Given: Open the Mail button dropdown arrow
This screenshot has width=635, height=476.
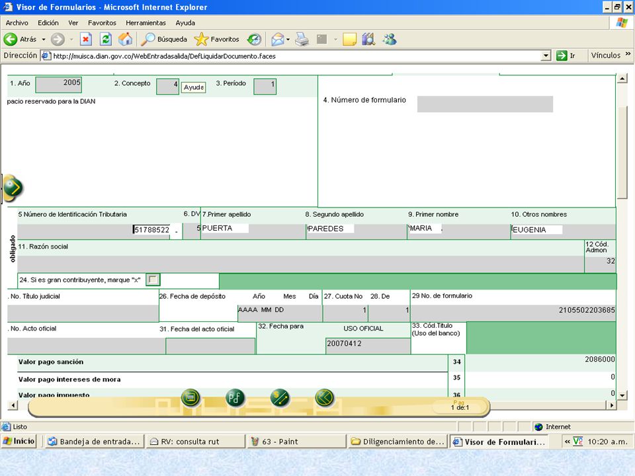Looking at the screenshot, I should tap(288, 39).
